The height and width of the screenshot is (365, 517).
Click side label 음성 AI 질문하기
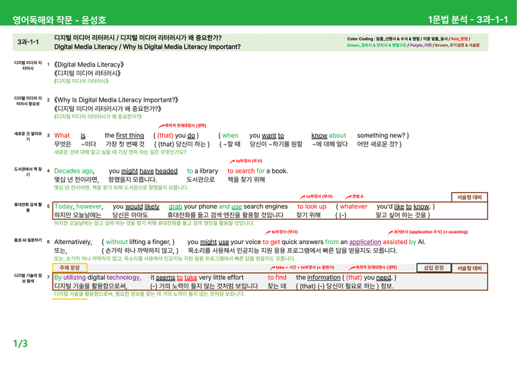point(28,240)
